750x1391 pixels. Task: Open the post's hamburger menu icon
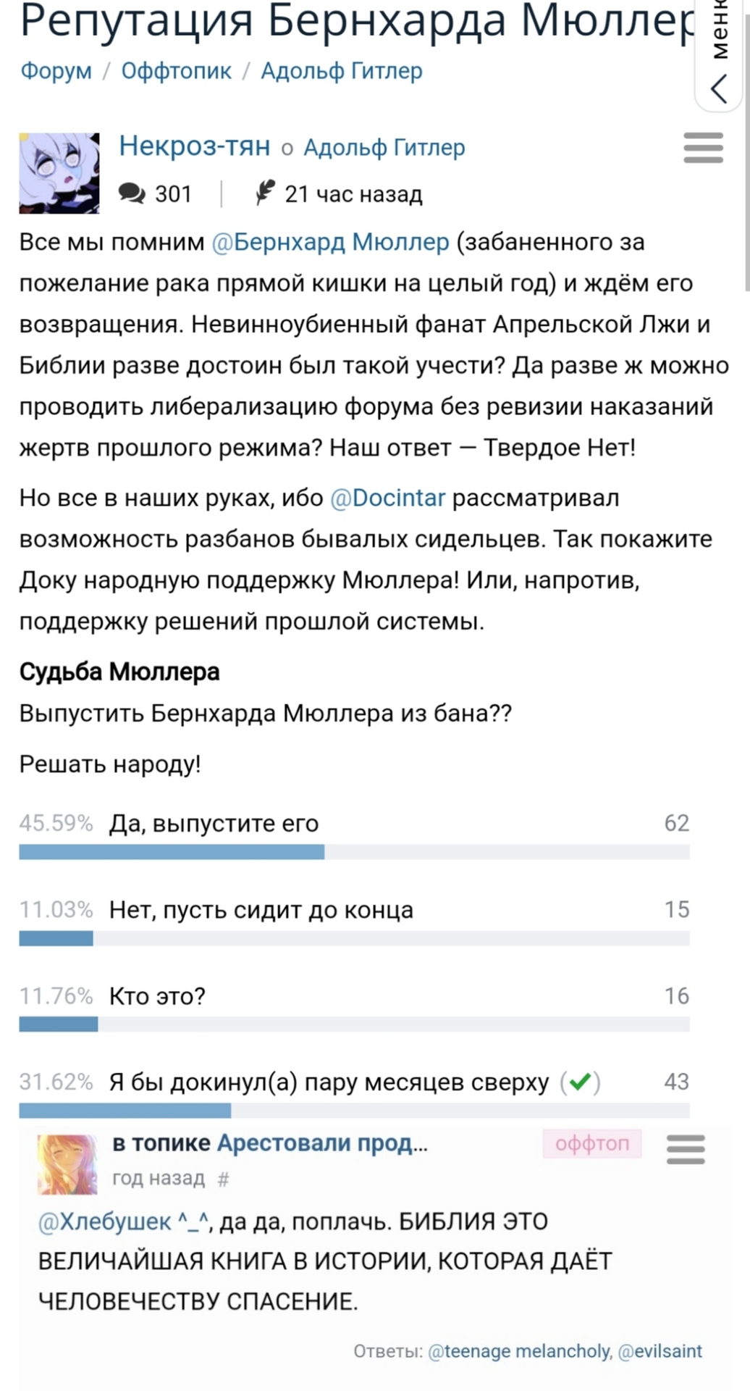tap(703, 148)
